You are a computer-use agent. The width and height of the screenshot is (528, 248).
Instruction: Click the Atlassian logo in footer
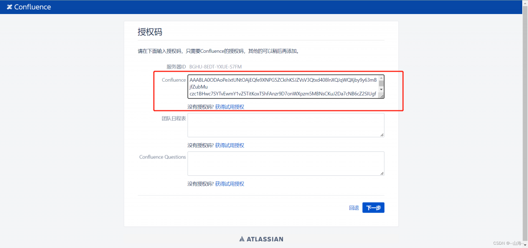261,239
